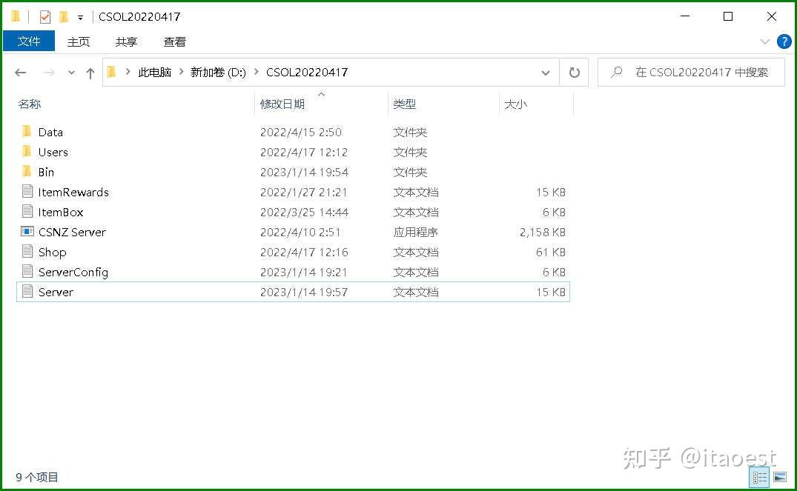This screenshot has height=491, width=797.
Task: Go forward with the right arrow
Action: pos(49,73)
